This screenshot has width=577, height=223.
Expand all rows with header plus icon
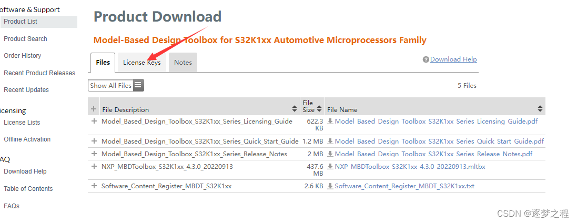[x=94, y=109]
